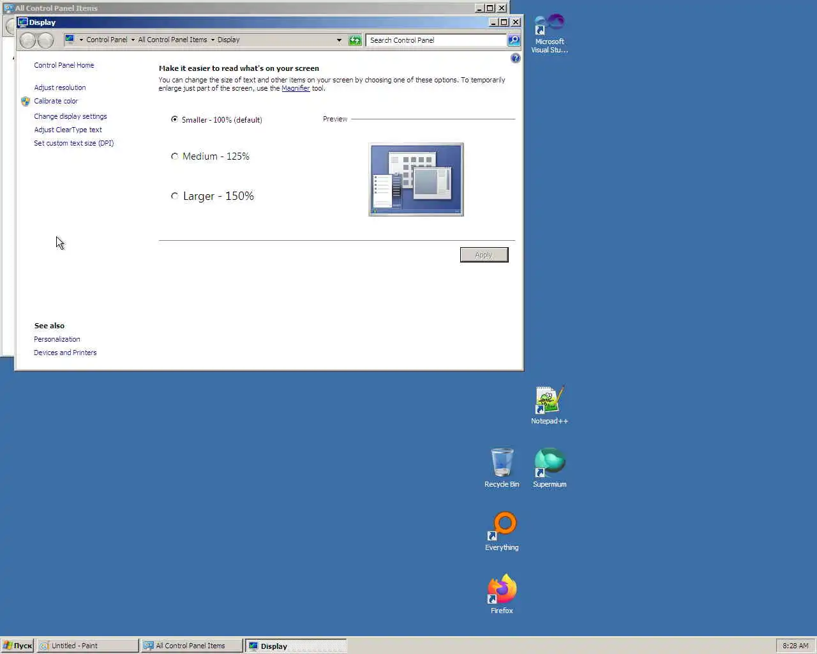817x654 pixels.
Task: Open Devices and Printers link
Action: point(65,353)
